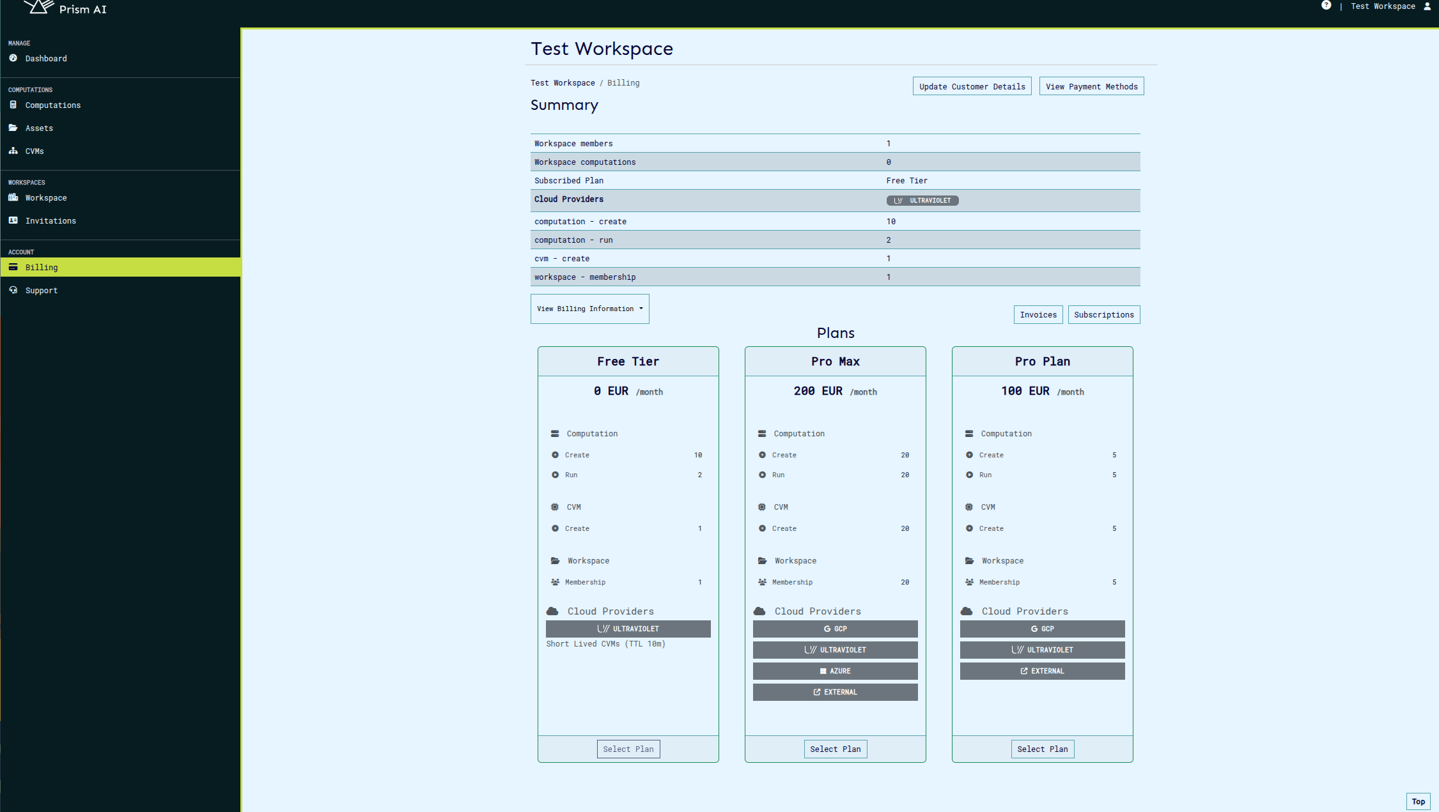
Task: Click the user profile icon
Action: [x=1427, y=6]
